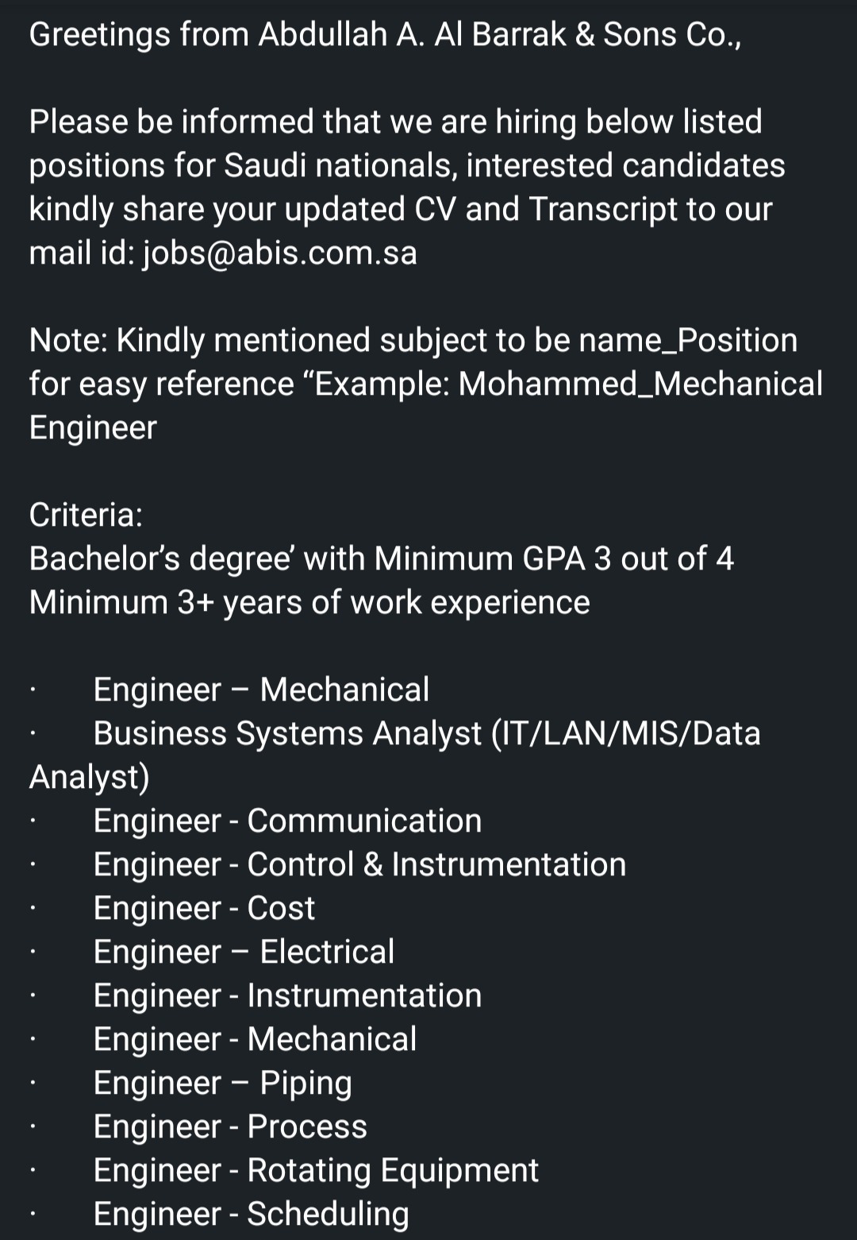The height and width of the screenshot is (1240, 857).
Task: Click the Engineer – Electrical position
Action: [x=244, y=952]
